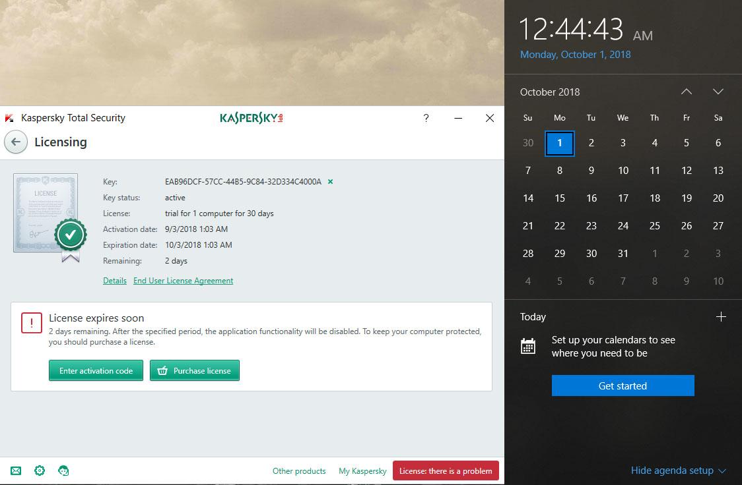The image size is (742, 485).
Task: Go to next month with down chevron
Action: tap(718, 92)
